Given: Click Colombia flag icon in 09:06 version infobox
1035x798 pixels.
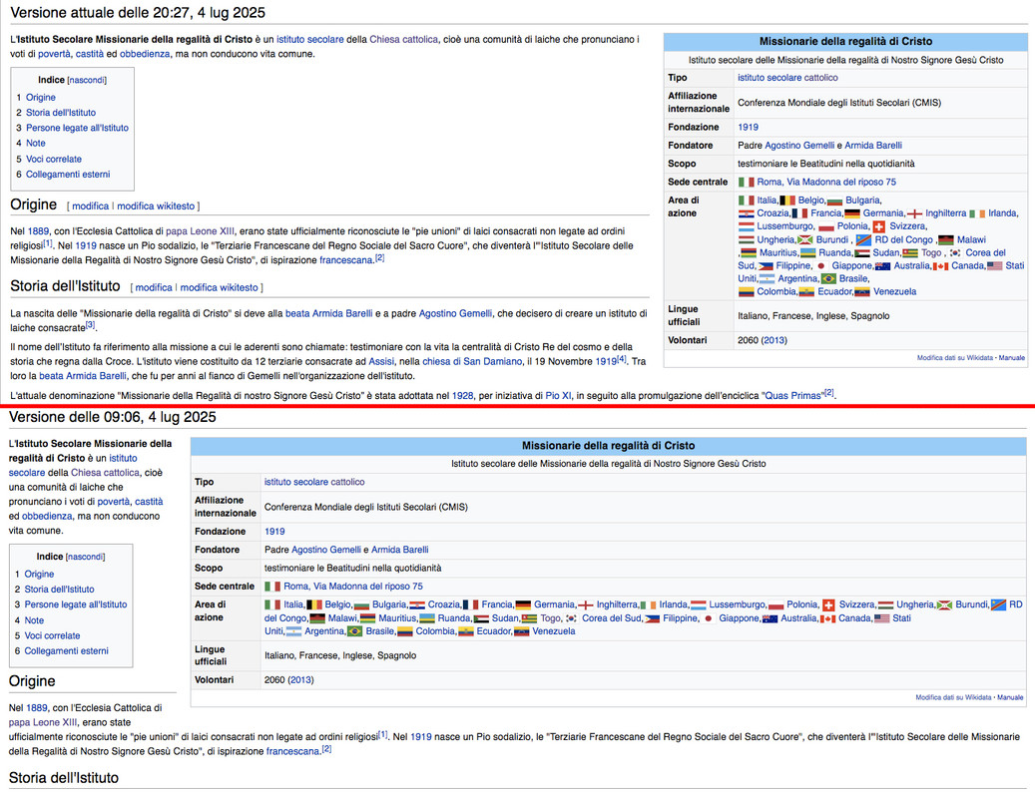Looking at the screenshot, I should pos(405,631).
